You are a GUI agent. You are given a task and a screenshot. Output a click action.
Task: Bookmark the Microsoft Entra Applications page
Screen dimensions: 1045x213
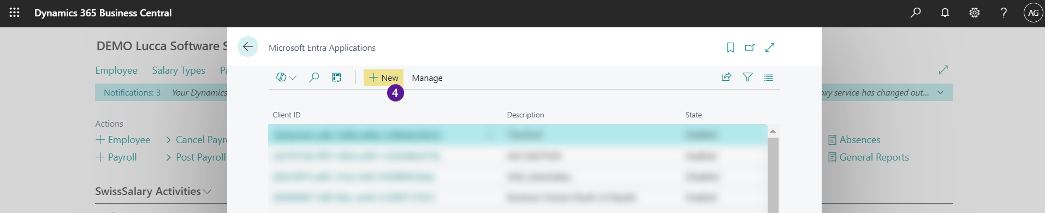(731, 48)
